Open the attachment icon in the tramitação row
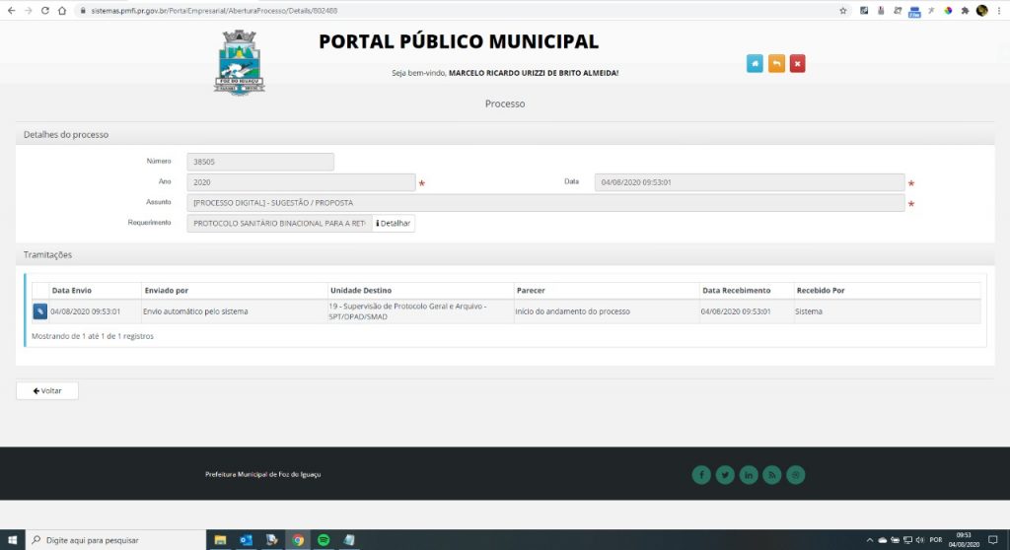Viewport: 1010px width, 550px height. pos(39,311)
